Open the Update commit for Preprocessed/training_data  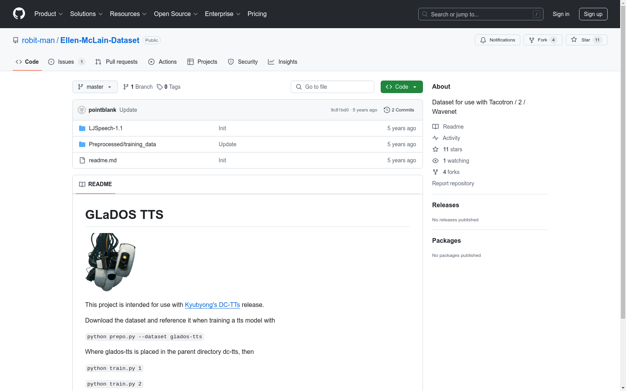(227, 144)
